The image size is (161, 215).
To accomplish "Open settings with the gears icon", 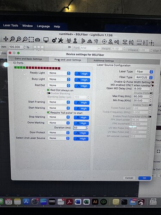I will coord(54,40).
